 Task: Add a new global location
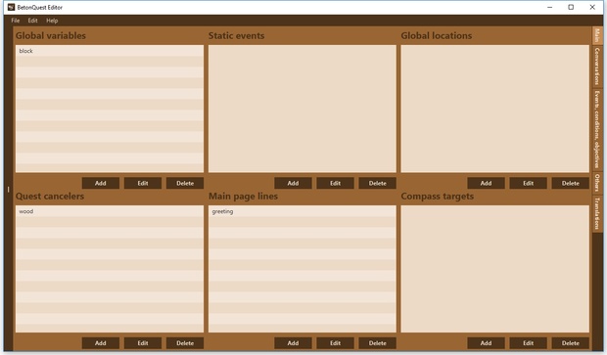[486, 183]
